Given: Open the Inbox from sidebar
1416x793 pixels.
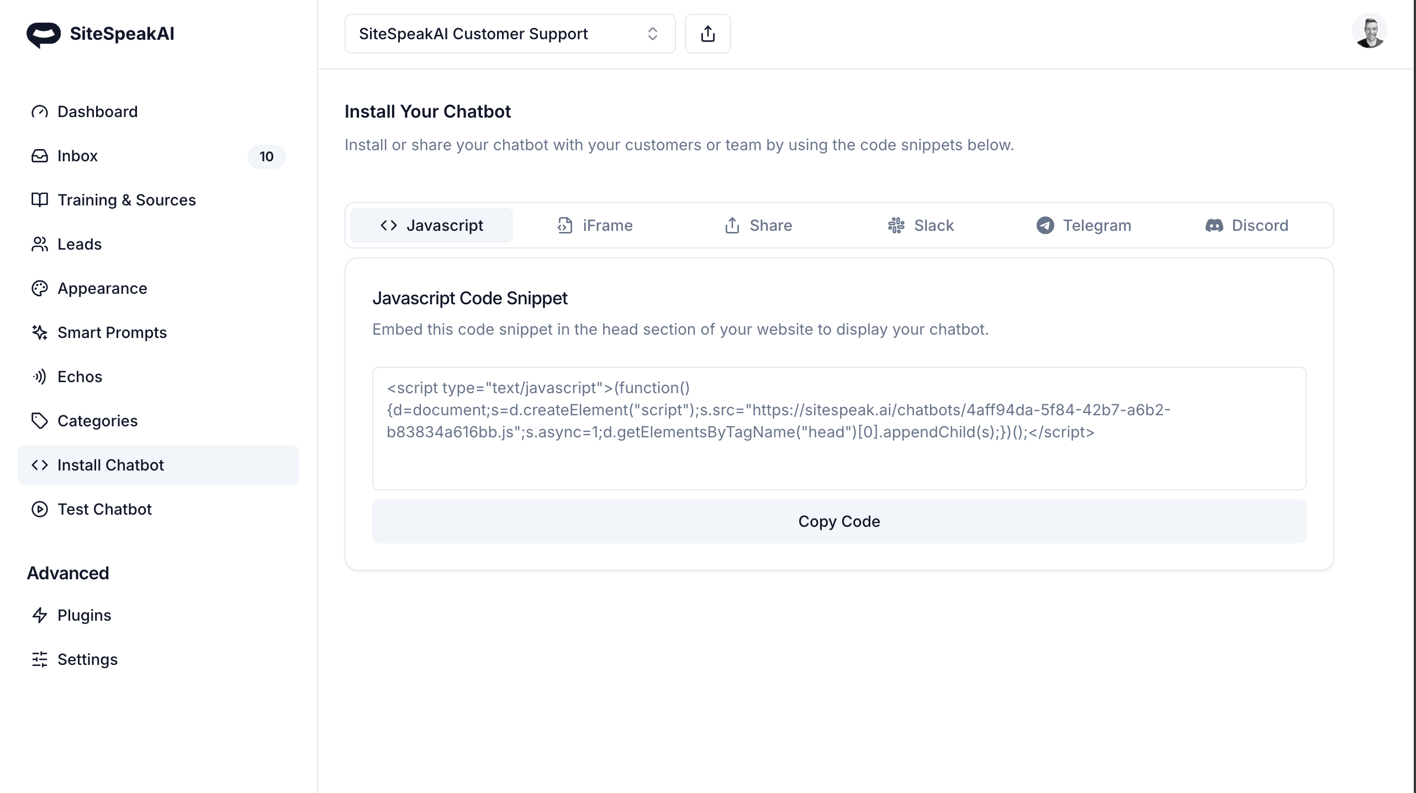Looking at the screenshot, I should [77, 156].
